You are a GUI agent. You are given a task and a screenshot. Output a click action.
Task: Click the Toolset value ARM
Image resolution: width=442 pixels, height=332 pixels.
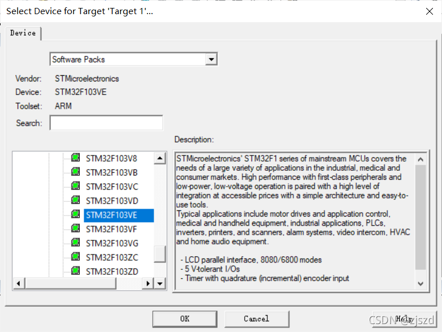[x=63, y=106]
